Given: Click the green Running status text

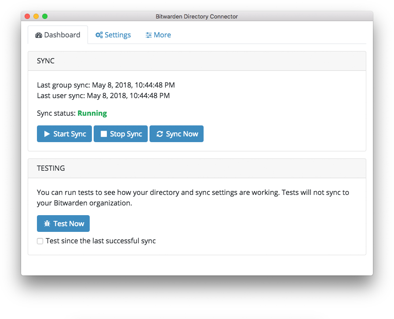Looking at the screenshot, I should tap(92, 113).
